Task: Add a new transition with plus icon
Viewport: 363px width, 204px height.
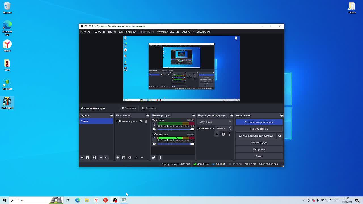Action: [217, 134]
